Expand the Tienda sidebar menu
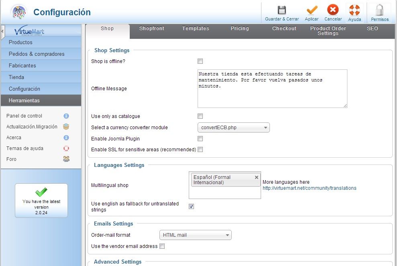 click(x=41, y=77)
